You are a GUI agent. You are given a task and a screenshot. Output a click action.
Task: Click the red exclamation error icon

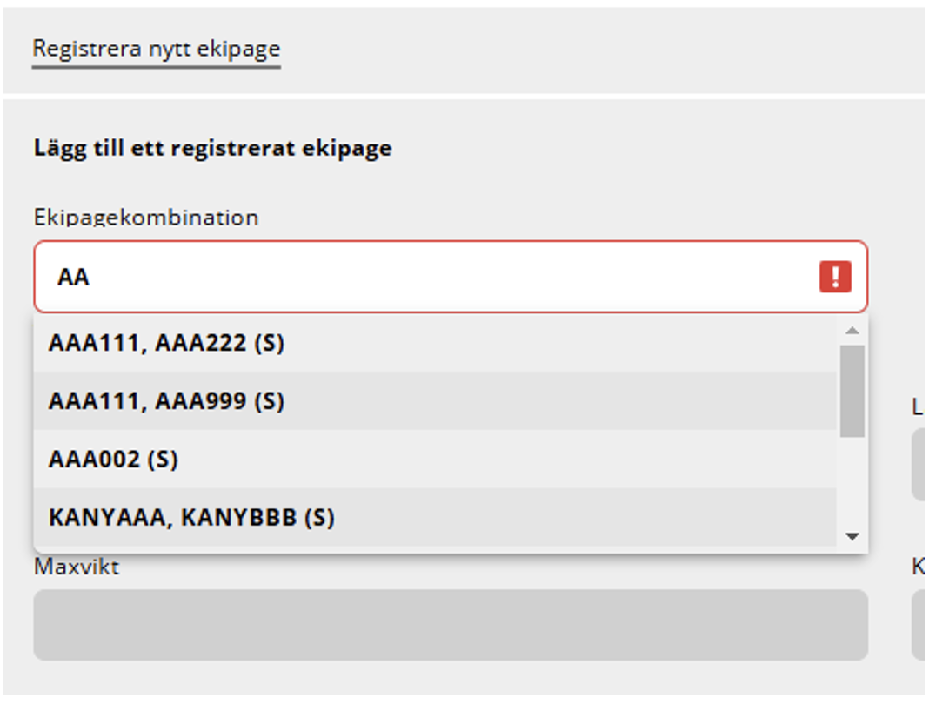pyautogui.click(x=835, y=276)
